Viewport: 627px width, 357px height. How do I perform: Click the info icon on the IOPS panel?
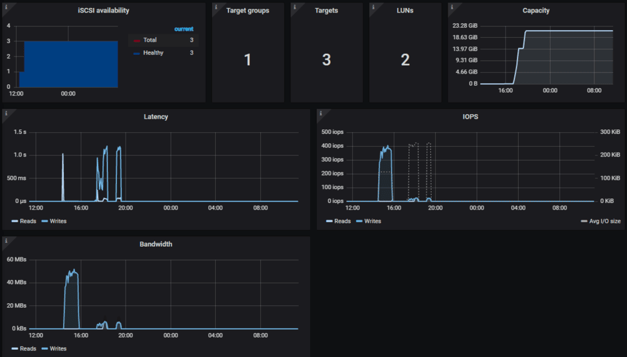[x=320, y=113]
